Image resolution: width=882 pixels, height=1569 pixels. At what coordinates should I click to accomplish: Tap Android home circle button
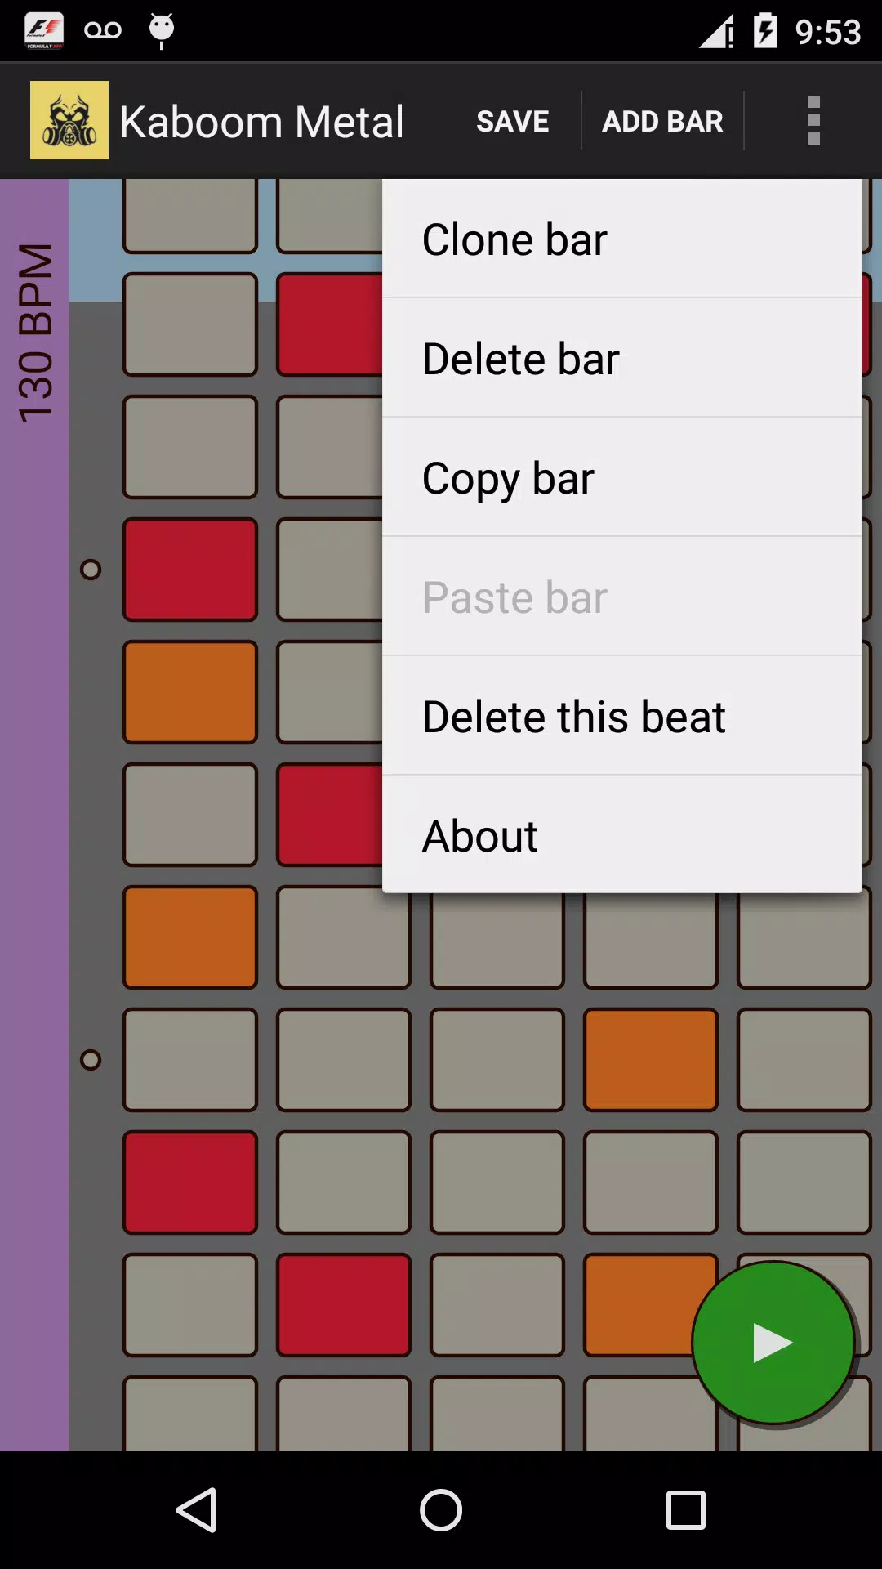(441, 1509)
